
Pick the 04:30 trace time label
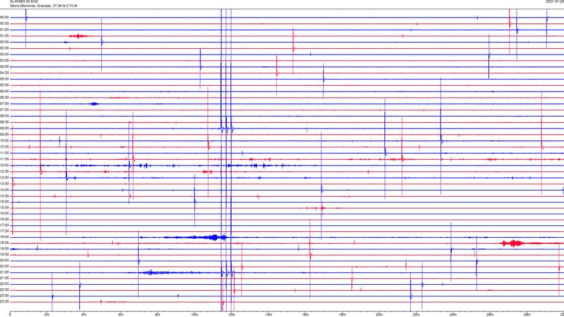tap(5, 73)
